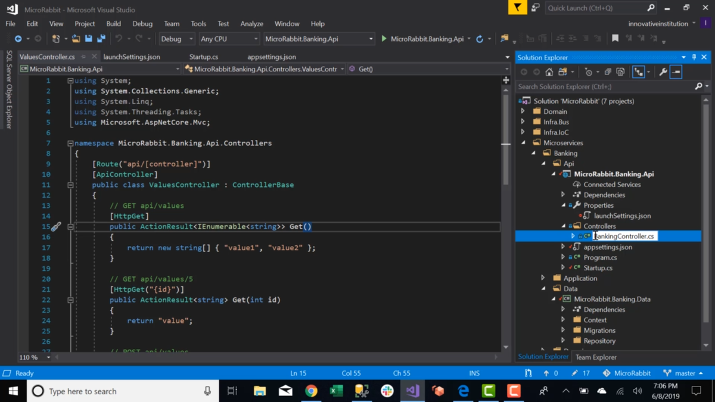
Task: Open Visual Studio from the taskbar
Action: point(412,391)
